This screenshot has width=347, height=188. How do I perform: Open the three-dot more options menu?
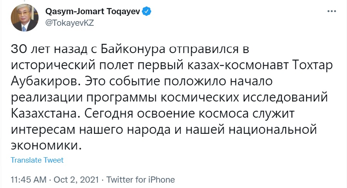332,11
